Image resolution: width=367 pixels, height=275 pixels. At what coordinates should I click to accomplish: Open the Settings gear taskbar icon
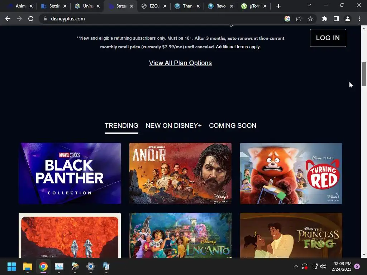[x=91, y=266]
